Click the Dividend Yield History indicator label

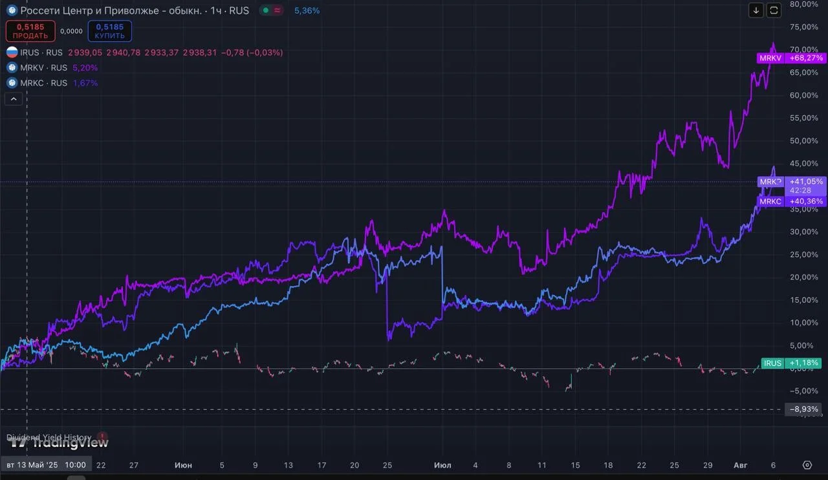[x=50, y=438]
